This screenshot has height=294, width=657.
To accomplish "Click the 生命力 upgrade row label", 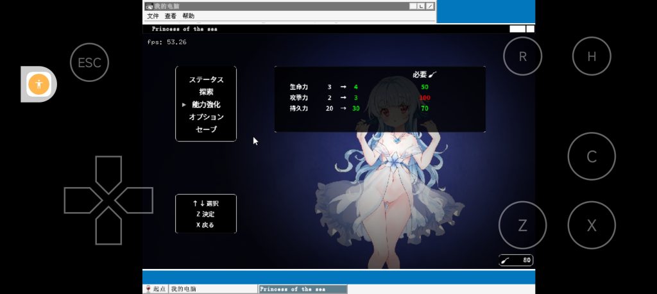I will pyautogui.click(x=299, y=87).
